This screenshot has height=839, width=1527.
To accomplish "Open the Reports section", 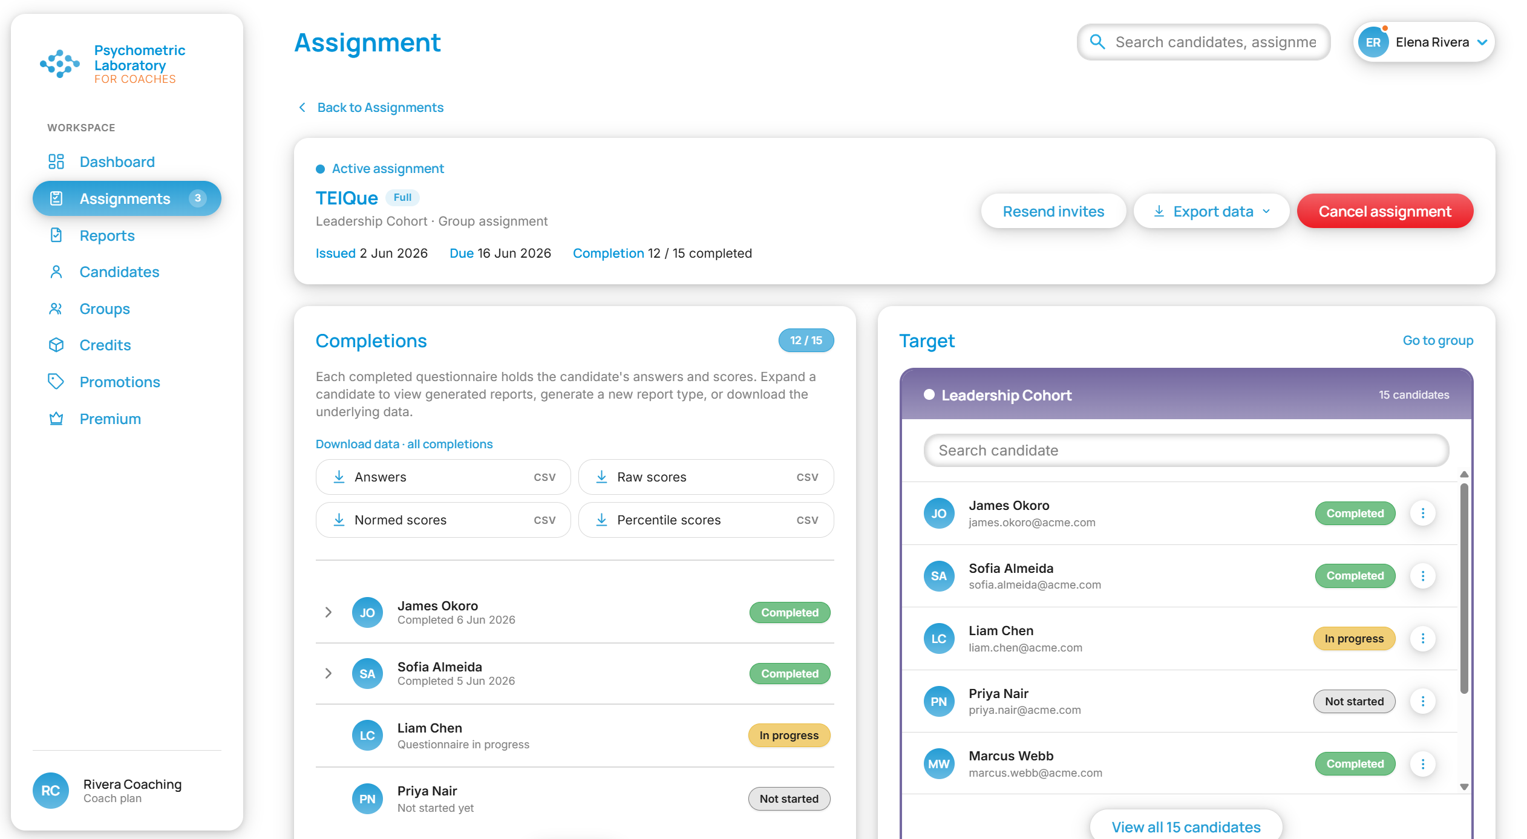I will (x=127, y=235).
